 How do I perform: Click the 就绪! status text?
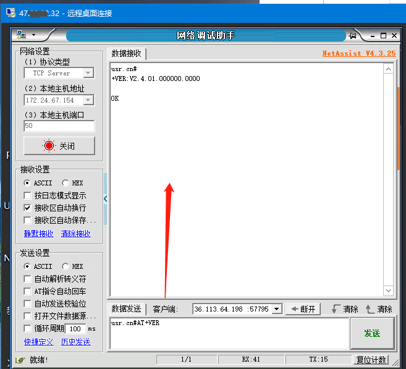click(38, 360)
